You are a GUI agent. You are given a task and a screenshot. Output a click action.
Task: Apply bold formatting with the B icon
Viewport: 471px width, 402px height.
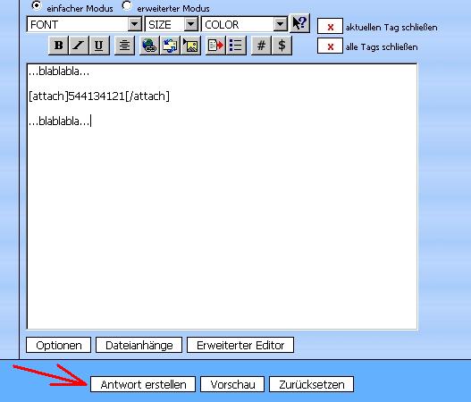pyautogui.click(x=59, y=46)
